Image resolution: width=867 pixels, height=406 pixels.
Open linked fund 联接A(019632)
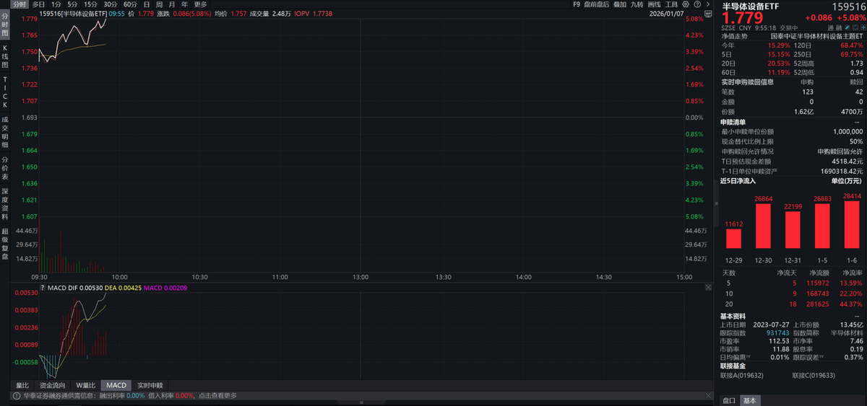(x=742, y=375)
